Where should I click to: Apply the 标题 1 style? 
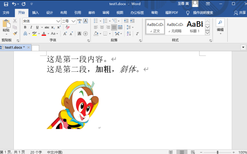(195, 27)
